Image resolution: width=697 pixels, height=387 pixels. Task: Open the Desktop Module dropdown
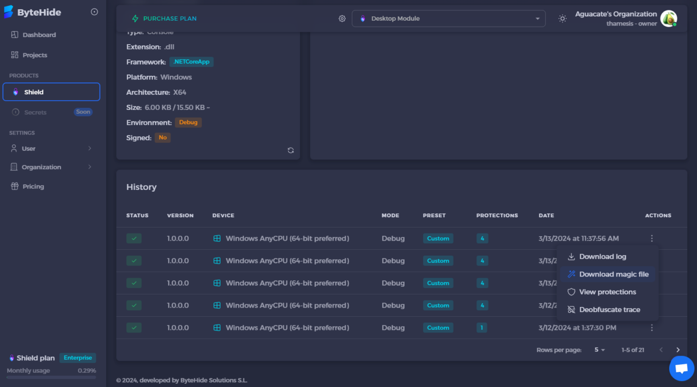(x=449, y=19)
